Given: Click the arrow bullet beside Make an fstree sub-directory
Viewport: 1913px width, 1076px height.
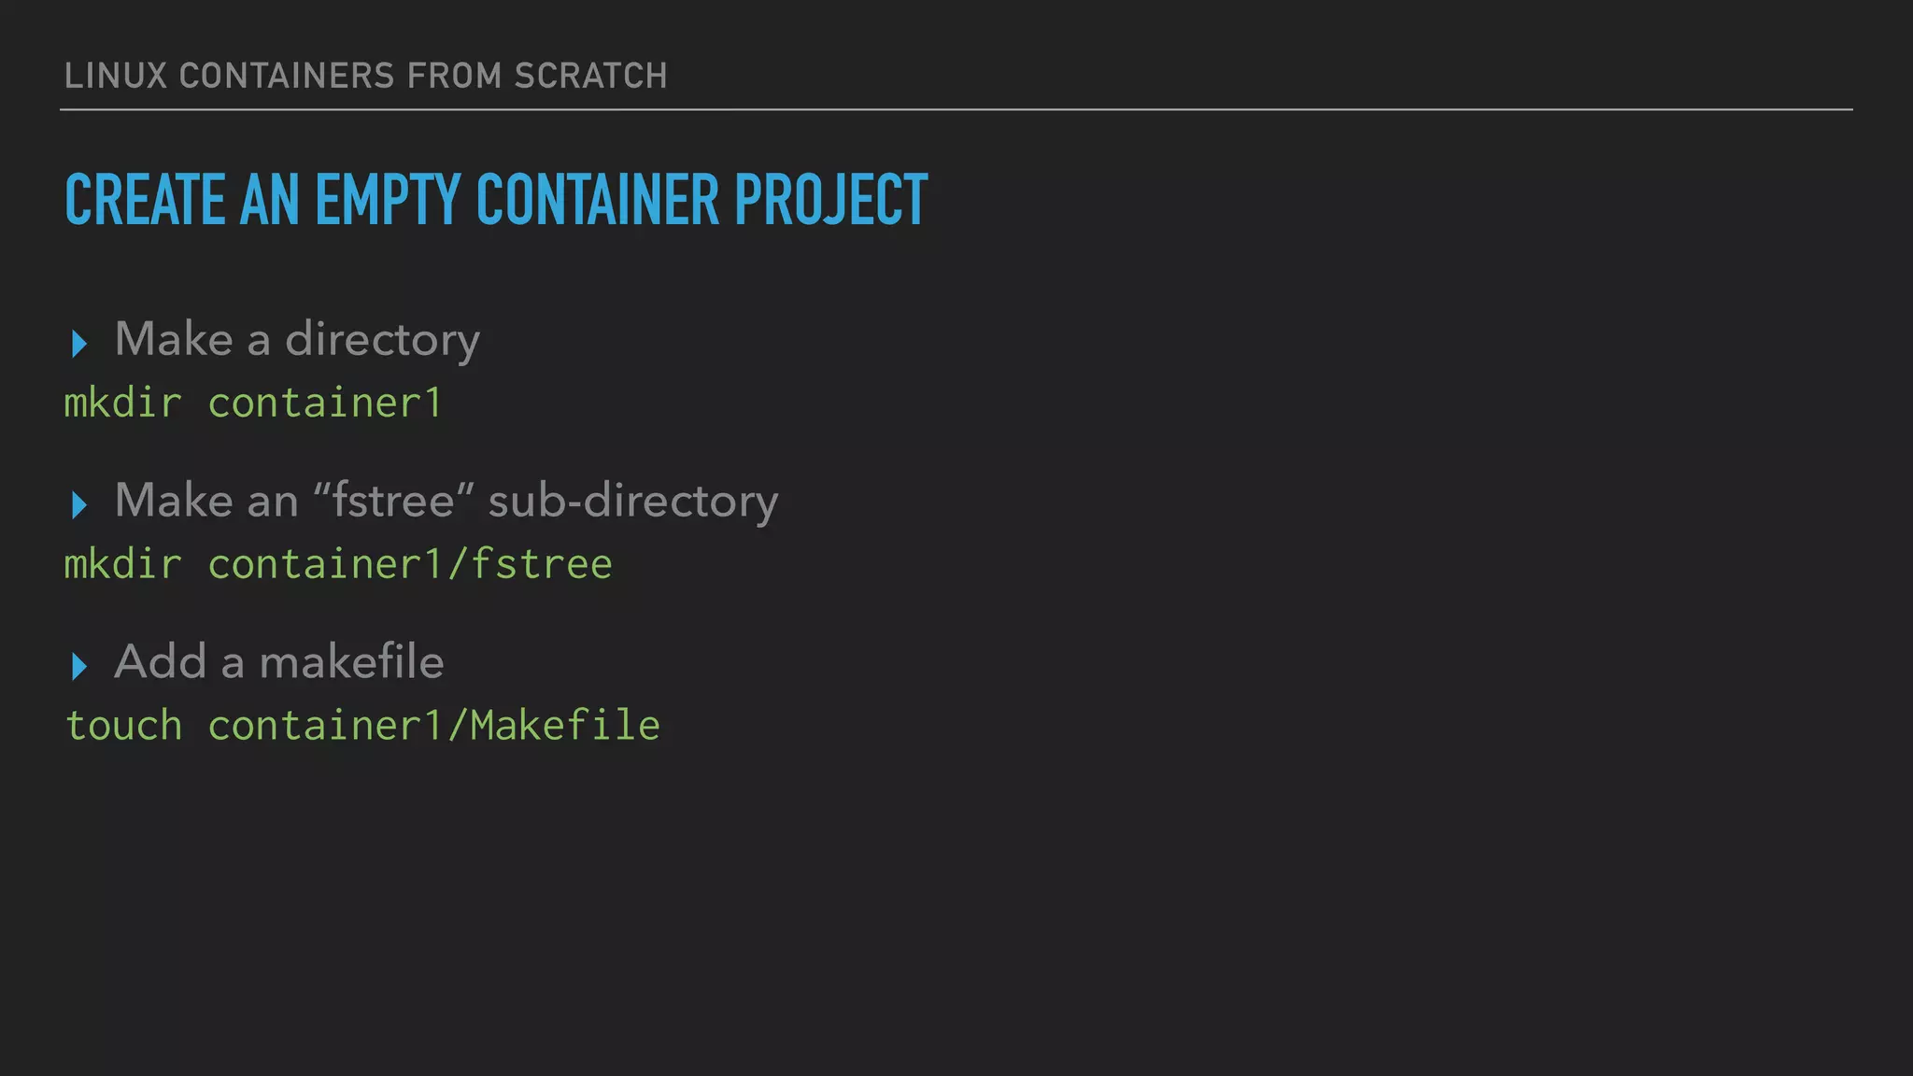Looking at the screenshot, I should click(x=79, y=505).
